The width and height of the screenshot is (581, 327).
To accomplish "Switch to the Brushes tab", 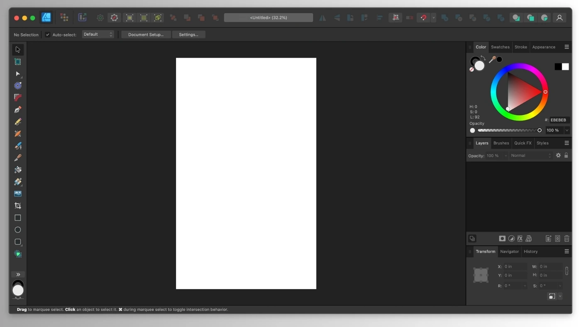I will pos(501,143).
